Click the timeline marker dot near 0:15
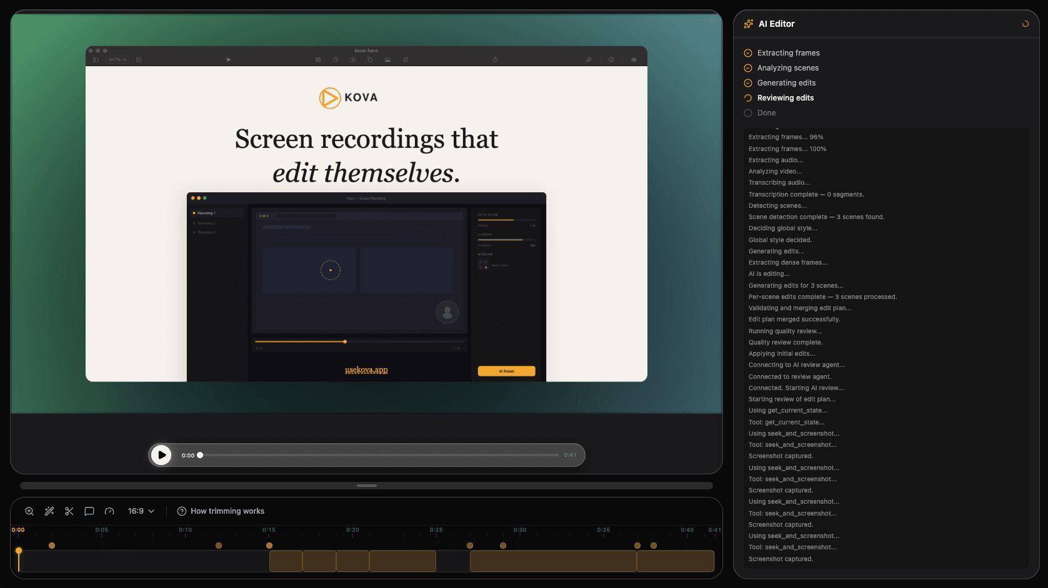 click(x=269, y=545)
